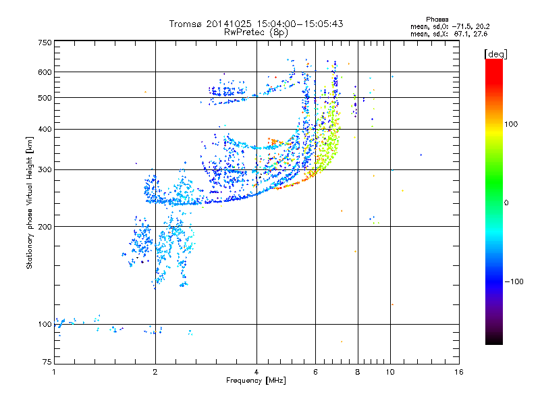Click the 'Frequency [MHz]' axis label
The width and height of the screenshot is (540, 405).
tap(256, 381)
